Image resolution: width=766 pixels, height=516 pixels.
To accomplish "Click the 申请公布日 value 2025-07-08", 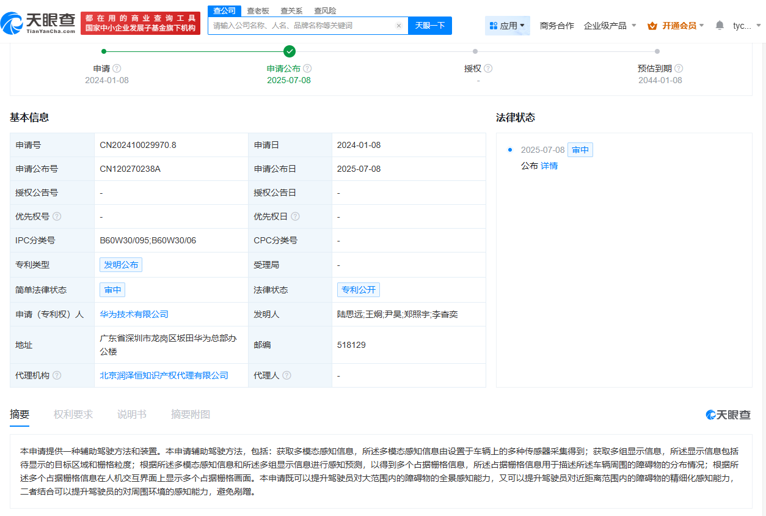I will 359,169.
